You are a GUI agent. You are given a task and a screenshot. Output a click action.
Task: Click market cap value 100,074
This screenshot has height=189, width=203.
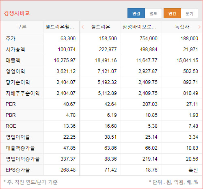pos(67,49)
